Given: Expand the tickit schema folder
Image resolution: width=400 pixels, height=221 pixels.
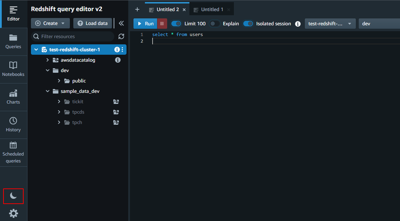Looking at the screenshot, I should (x=59, y=101).
